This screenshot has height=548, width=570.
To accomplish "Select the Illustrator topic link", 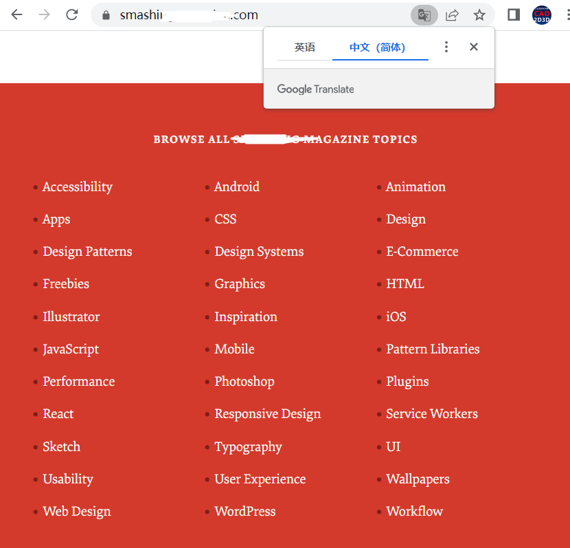I will [71, 317].
